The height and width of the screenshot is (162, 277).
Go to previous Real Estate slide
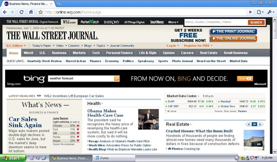click(x=249, y=124)
